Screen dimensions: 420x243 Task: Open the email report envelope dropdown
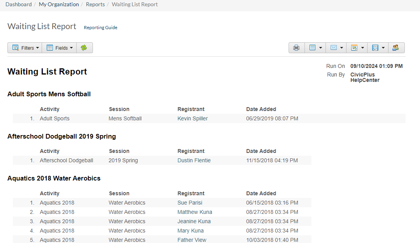336,48
